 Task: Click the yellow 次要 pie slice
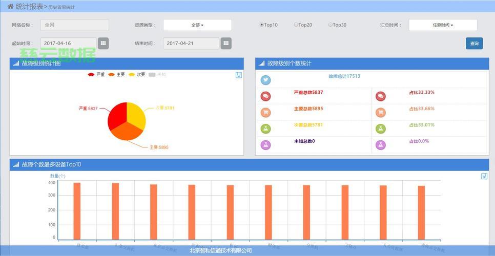(x=136, y=115)
